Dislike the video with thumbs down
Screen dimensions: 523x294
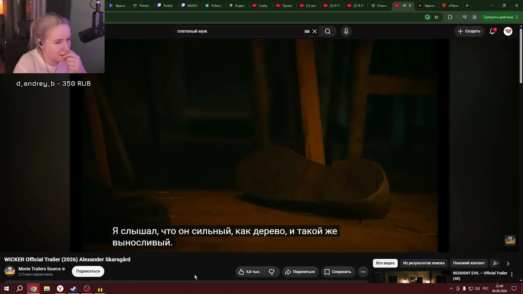pos(272,272)
